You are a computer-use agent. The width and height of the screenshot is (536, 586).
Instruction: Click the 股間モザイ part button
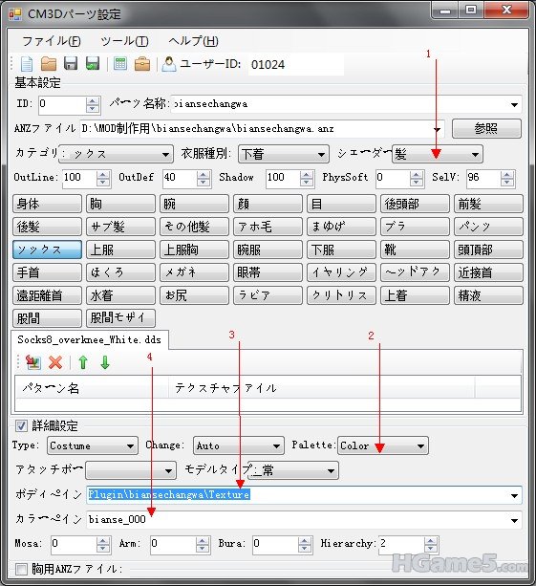click(x=120, y=318)
